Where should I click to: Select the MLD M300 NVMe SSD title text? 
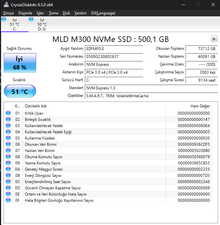(x=110, y=39)
